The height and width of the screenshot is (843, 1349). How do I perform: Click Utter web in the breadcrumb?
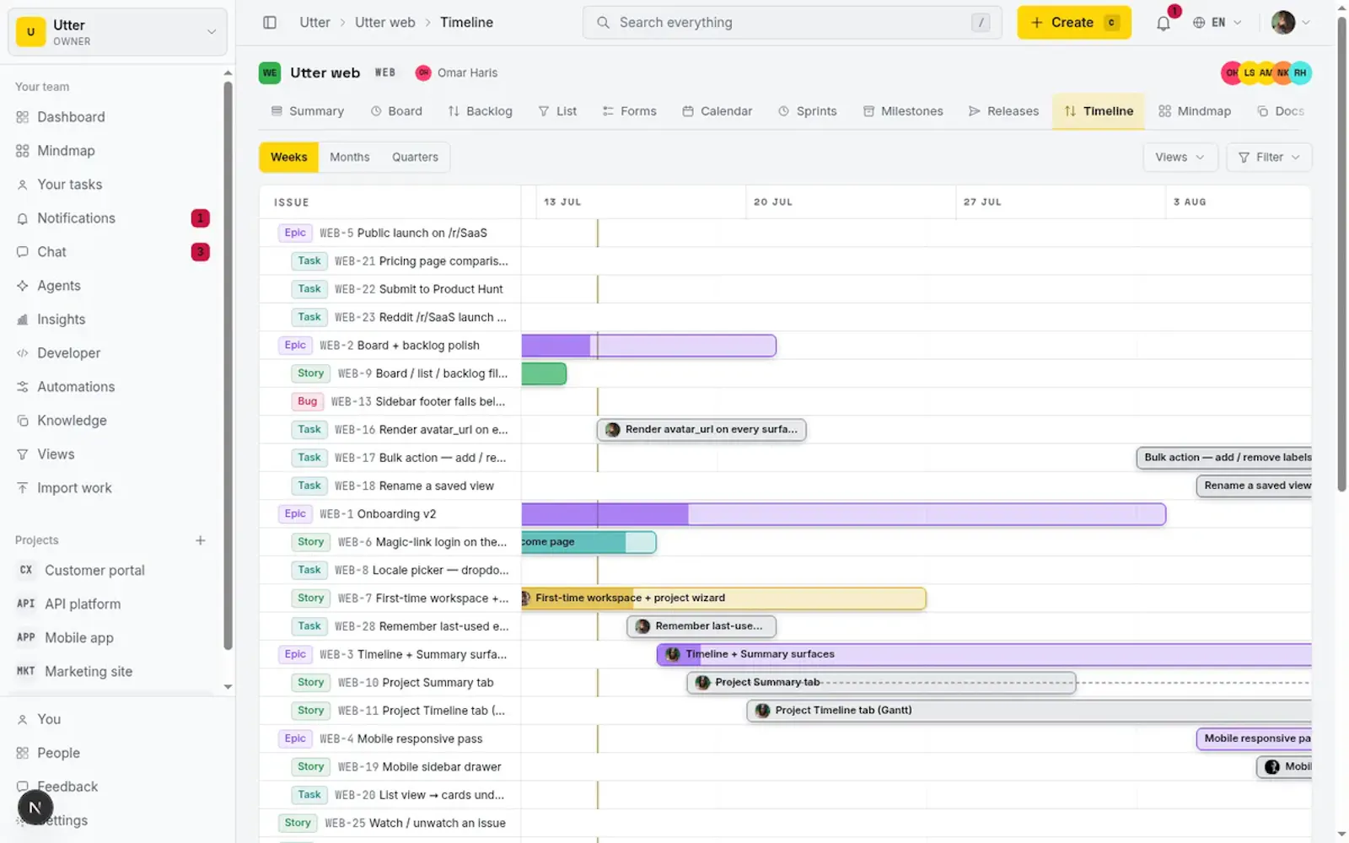tap(384, 23)
